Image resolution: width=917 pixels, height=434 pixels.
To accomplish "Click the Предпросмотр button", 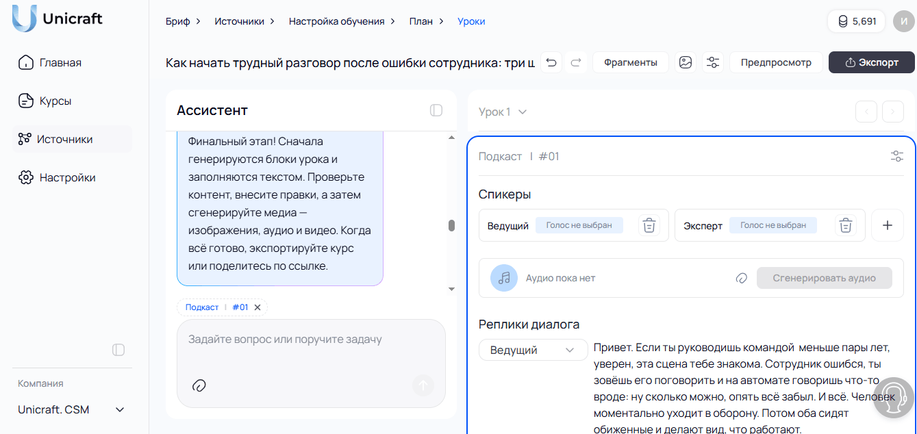I will [776, 62].
